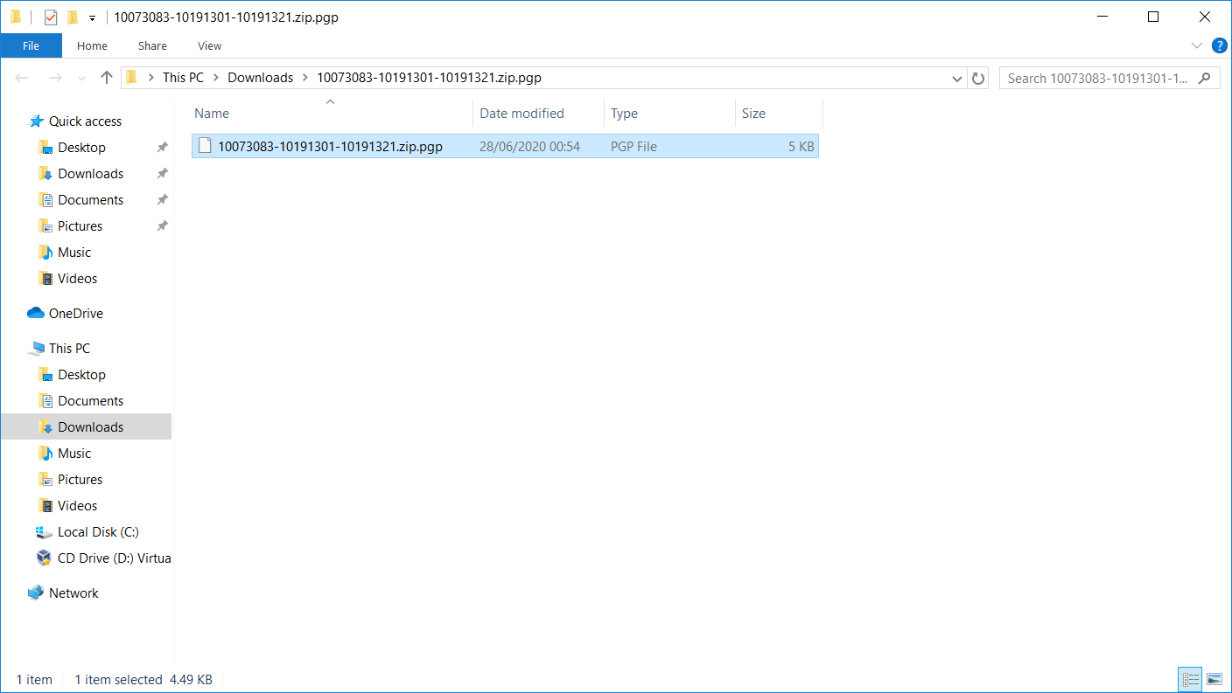Click the search box field
The width and height of the screenshot is (1232, 693).
pyautogui.click(x=1098, y=78)
